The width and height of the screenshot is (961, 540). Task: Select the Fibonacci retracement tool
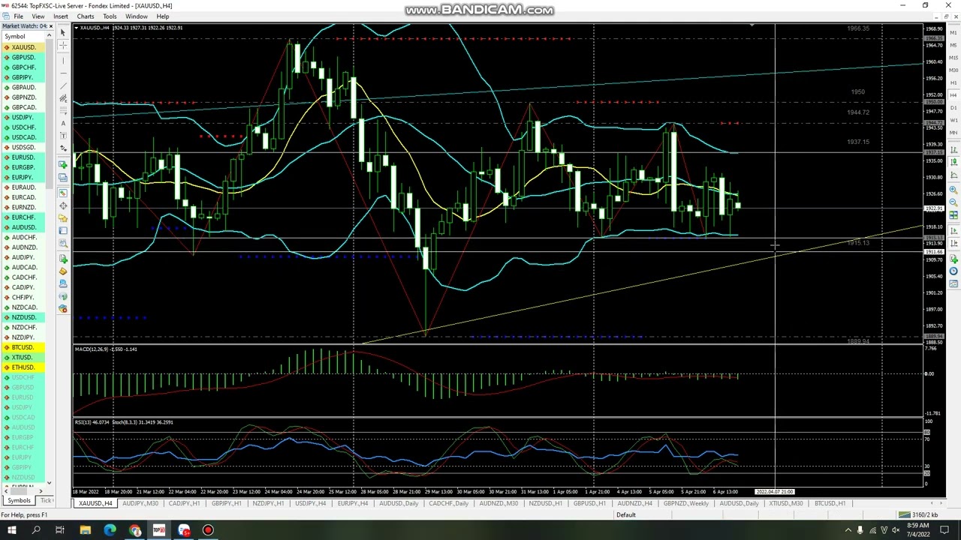pyautogui.click(x=63, y=110)
